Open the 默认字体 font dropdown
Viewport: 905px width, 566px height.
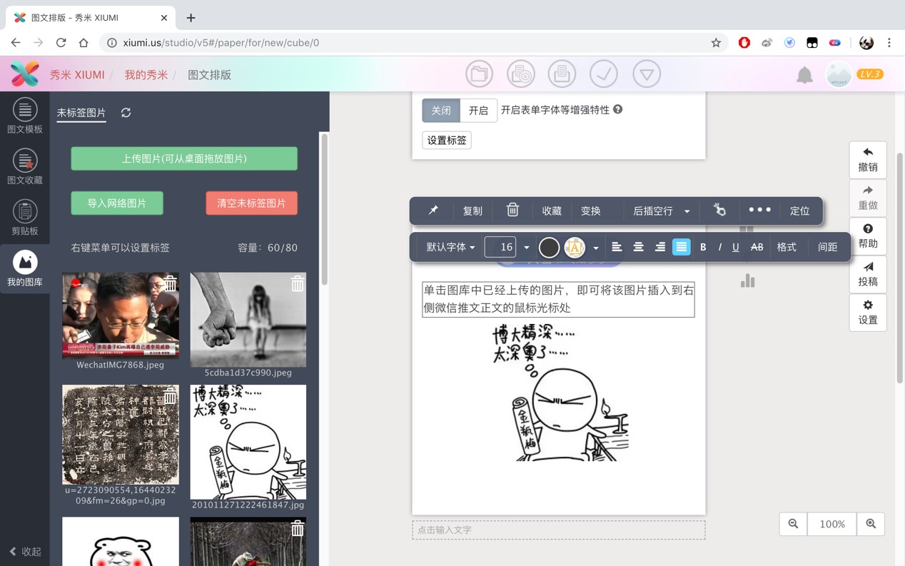point(450,247)
